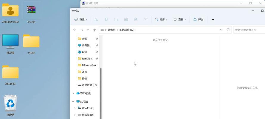Open the three-dots See more menu
The image size is (265, 119).
click(x=212, y=20)
